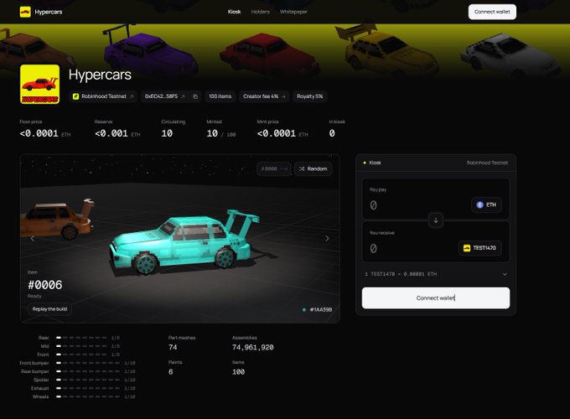
Task: Click the Robinhood Testnet label in kiosk panel
Action: click(487, 163)
